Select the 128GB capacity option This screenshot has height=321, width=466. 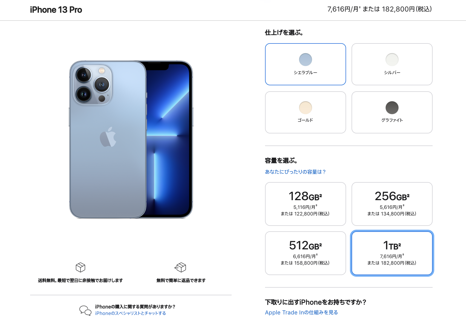coord(305,204)
